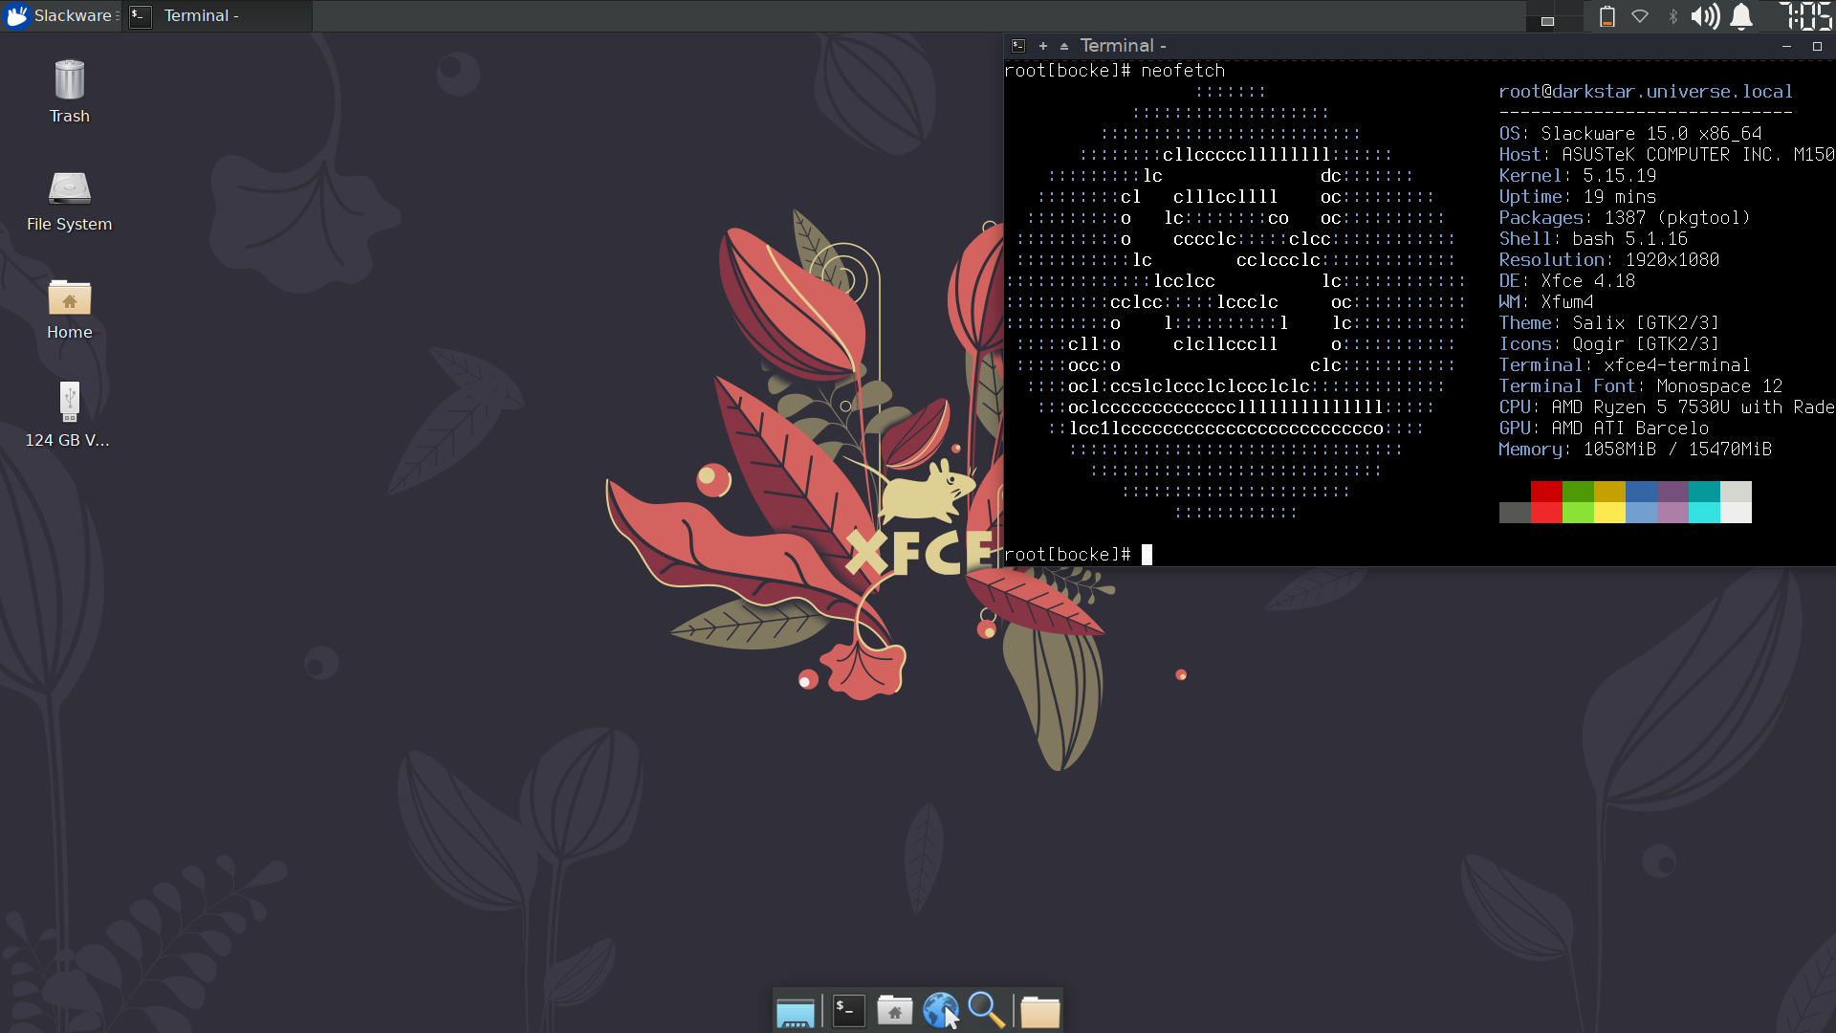The image size is (1836, 1033).
Task: Open notifications bell in panel
Action: [1742, 16]
